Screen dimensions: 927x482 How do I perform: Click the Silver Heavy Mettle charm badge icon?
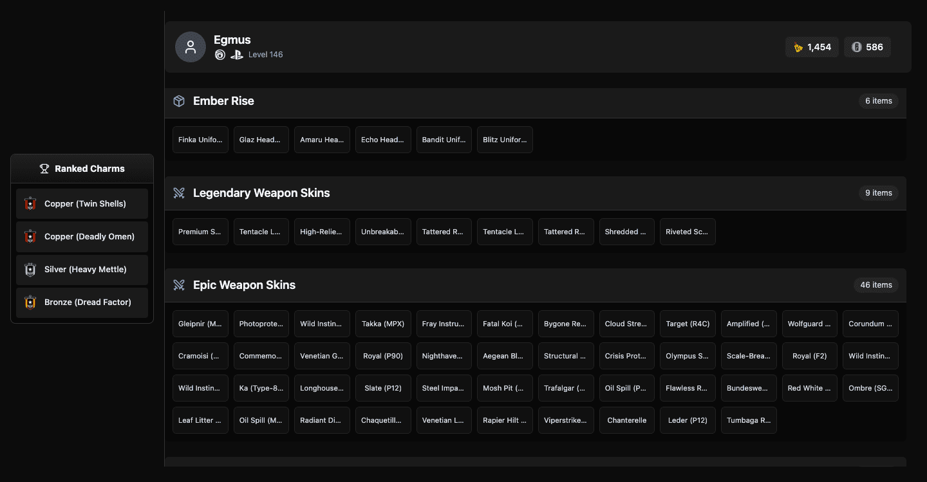[30, 270]
